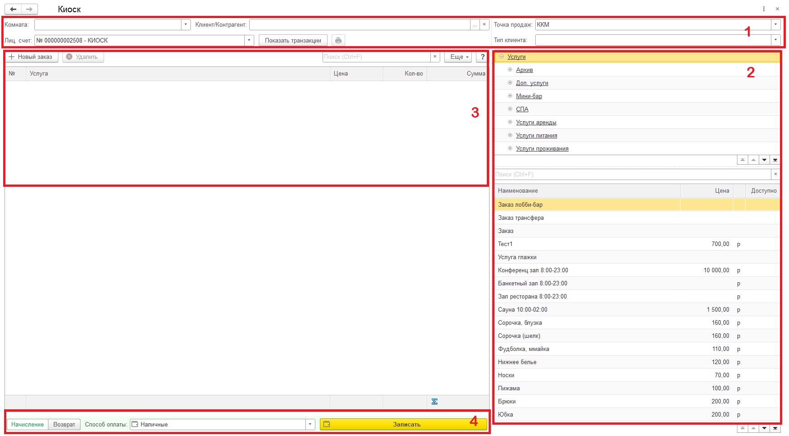Select the Тест1 service row
Screen dimensions: 789x436
pos(637,244)
